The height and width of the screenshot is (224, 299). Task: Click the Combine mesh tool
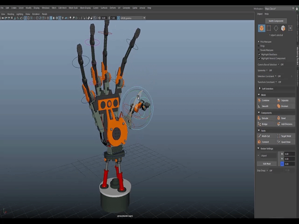point(265,100)
